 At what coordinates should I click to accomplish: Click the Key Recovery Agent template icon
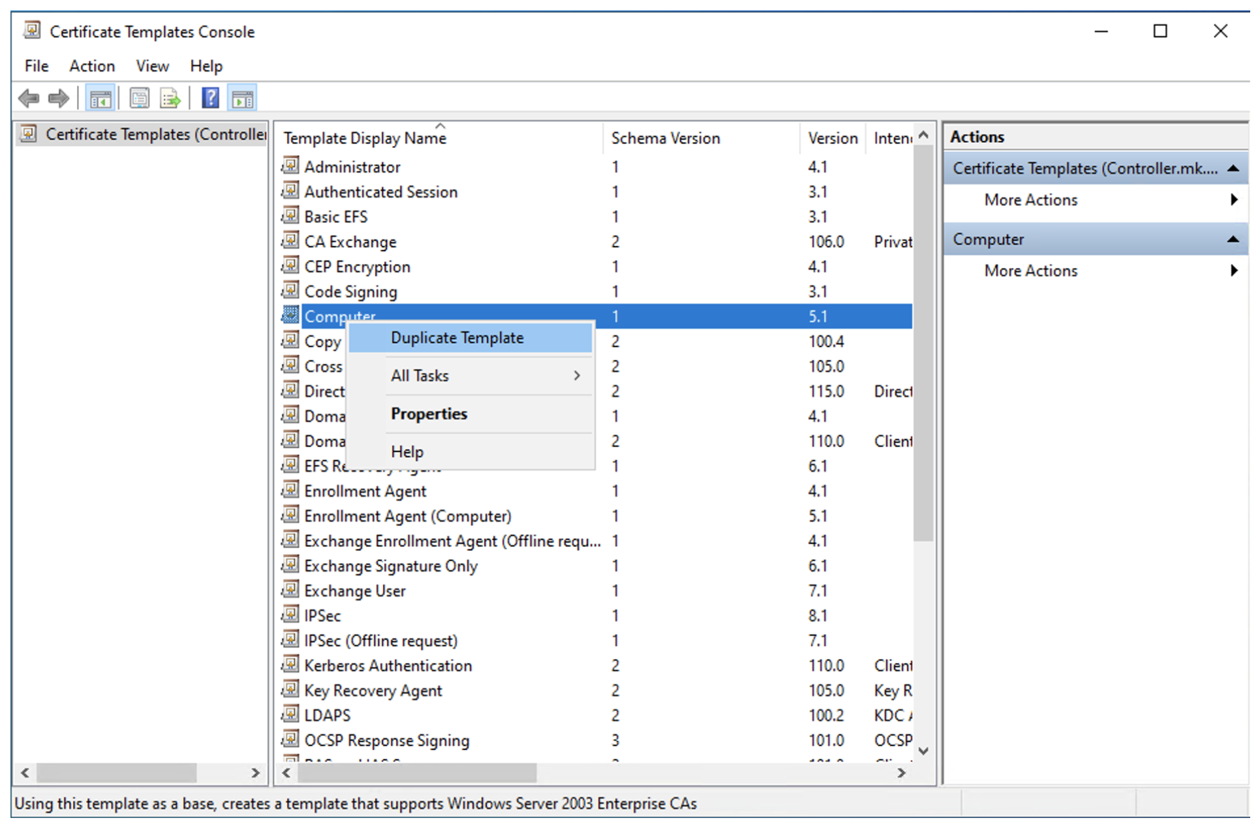click(290, 689)
